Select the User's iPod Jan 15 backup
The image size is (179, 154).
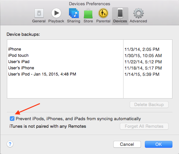(x=90, y=74)
